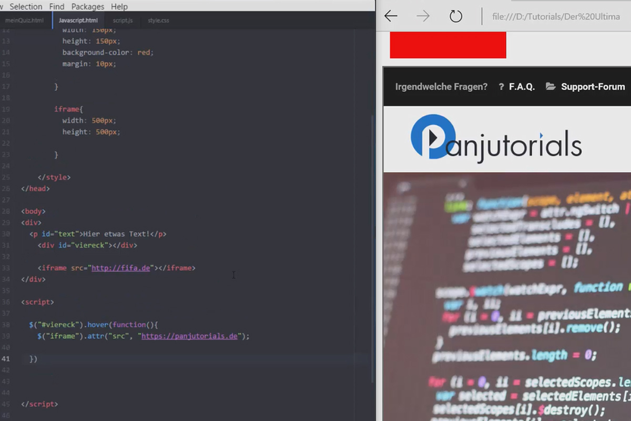Open the Support-Forum link

point(593,87)
